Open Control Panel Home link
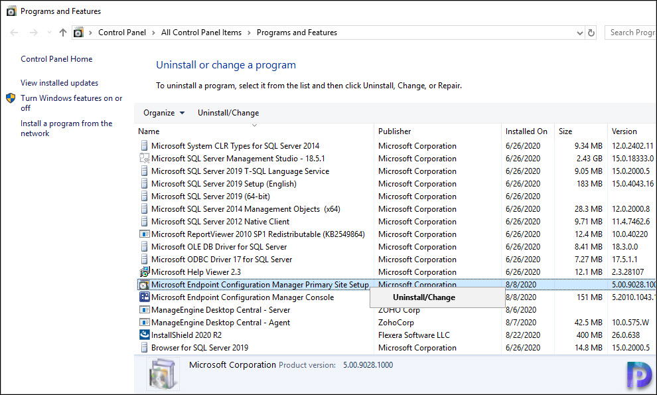The width and height of the screenshot is (657, 395). [56, 59]
